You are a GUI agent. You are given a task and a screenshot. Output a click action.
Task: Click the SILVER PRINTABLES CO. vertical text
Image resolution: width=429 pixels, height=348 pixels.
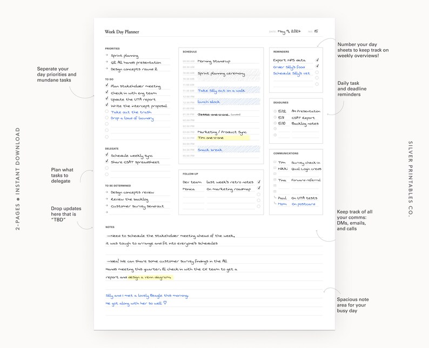coord(411,179)
